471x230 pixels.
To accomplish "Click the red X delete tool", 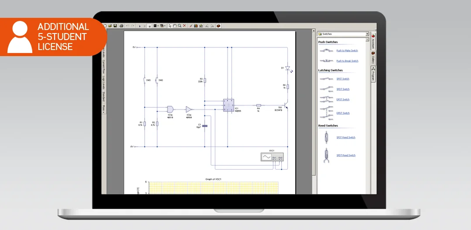I will 184,26.
